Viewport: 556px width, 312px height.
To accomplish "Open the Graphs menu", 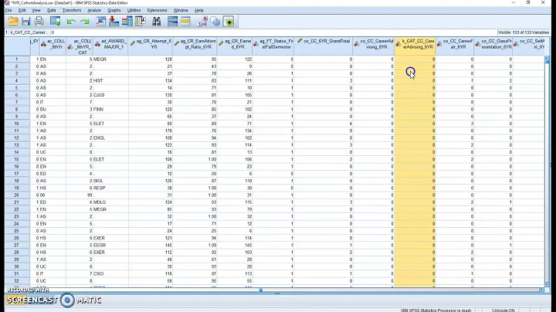I will point(114,10).
